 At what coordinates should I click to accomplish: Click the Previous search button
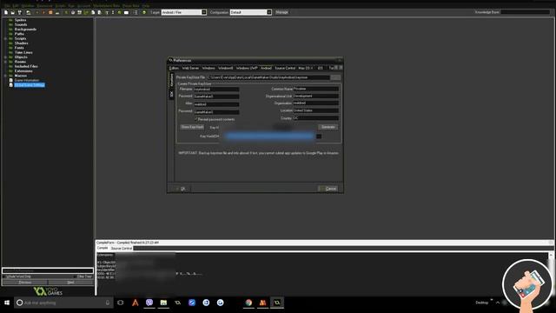point(25,283)
